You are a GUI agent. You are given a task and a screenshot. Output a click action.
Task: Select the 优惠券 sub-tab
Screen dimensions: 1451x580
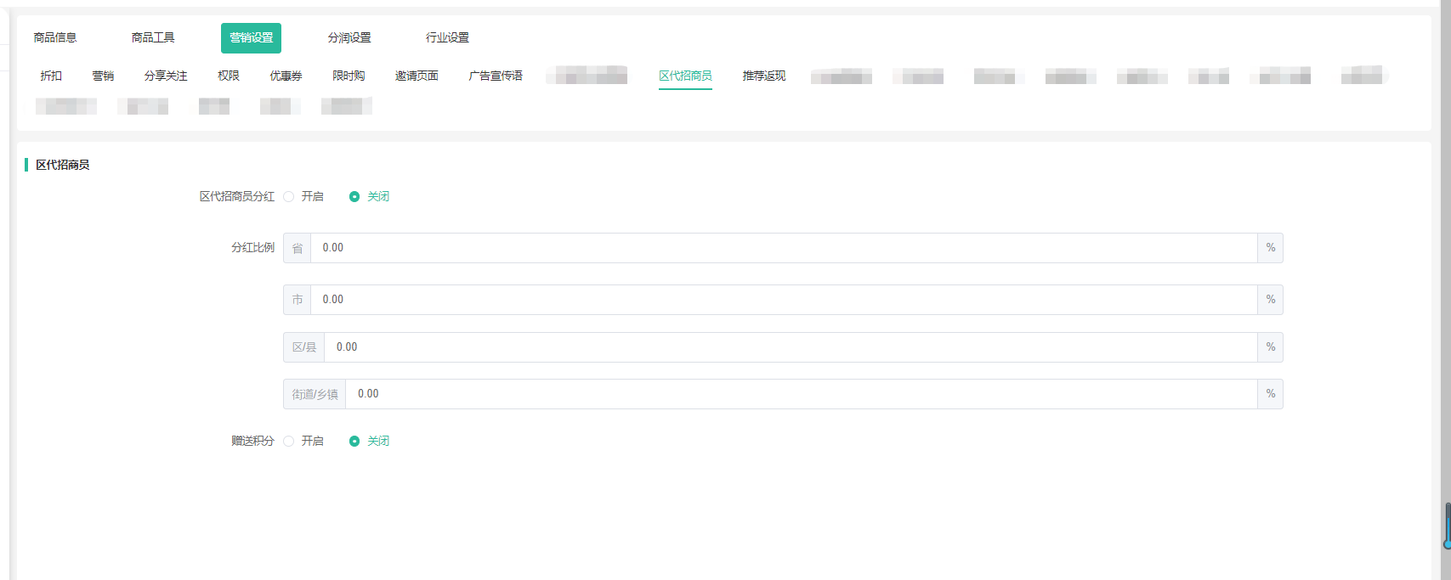(x=286, y=76)
